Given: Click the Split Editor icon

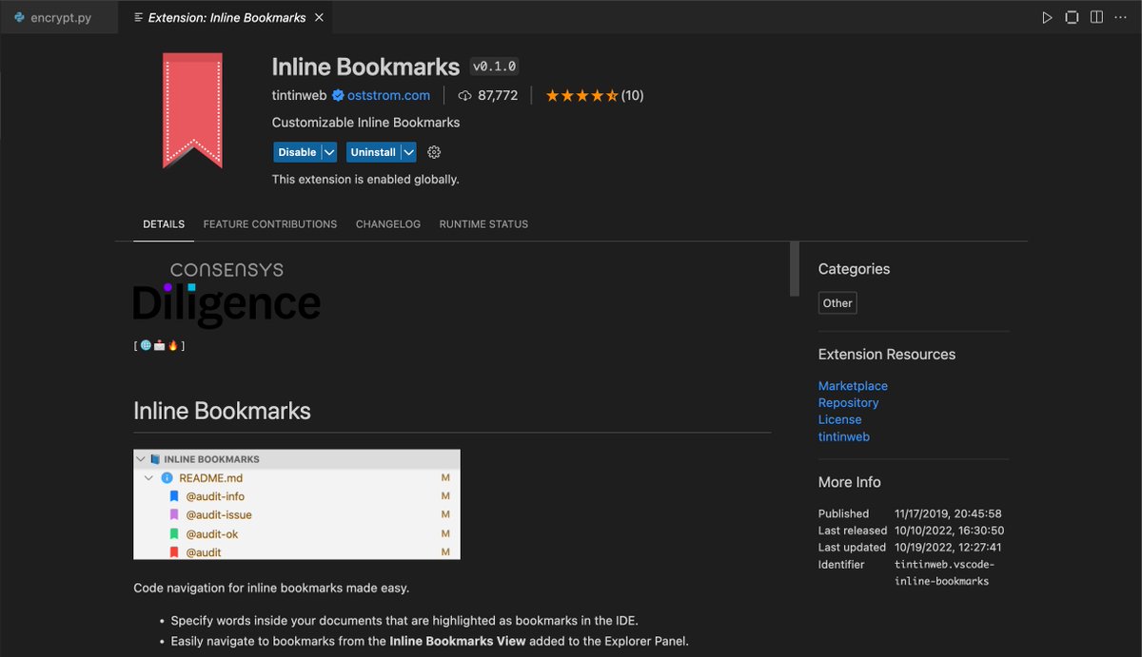Looking at the screenshot, I should tap(1096, 17).
